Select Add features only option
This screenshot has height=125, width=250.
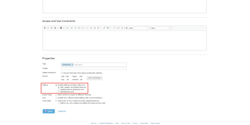pyautogui.click(x=59, y=92)
